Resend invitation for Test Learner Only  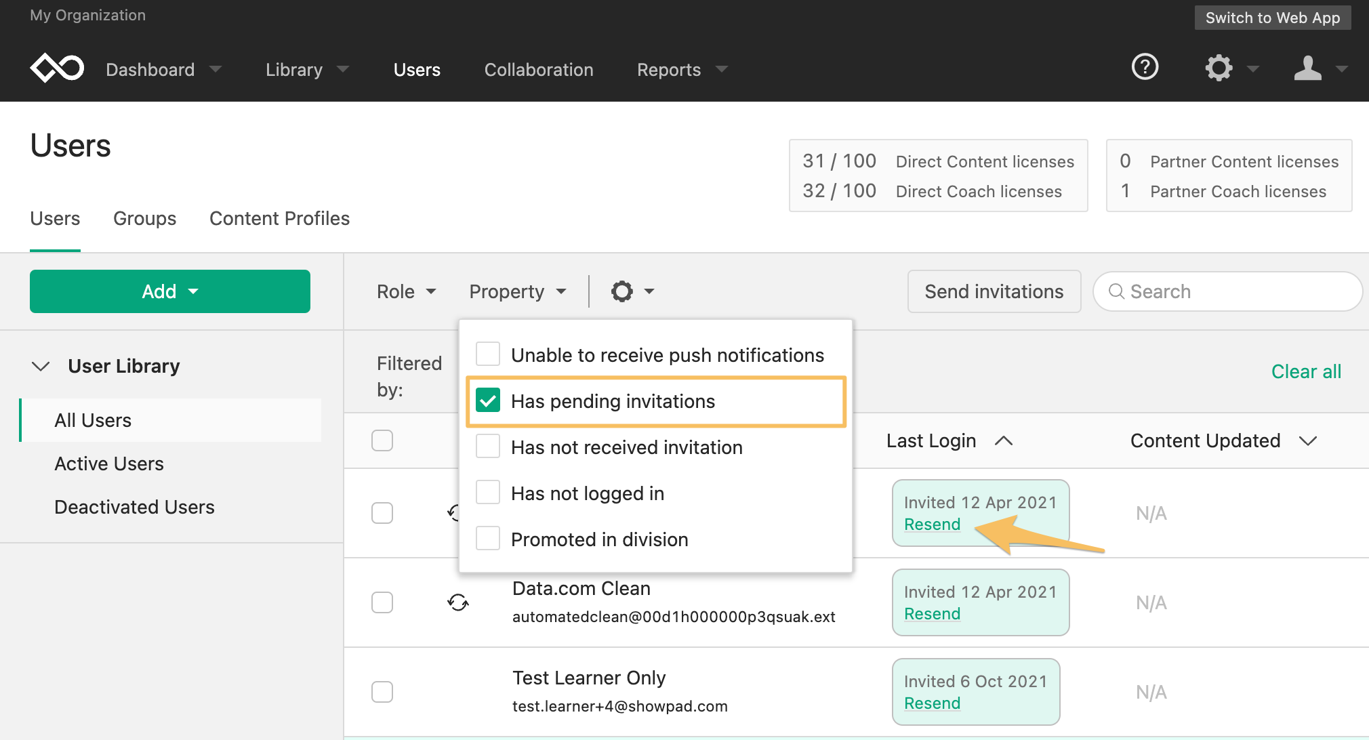pyautogui.click(x=932, y=703)
